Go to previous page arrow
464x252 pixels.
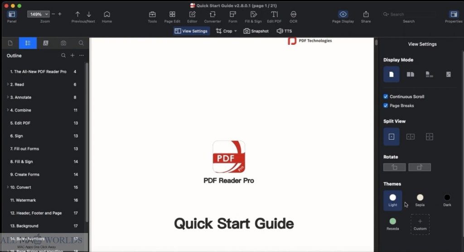click(77, 14)
